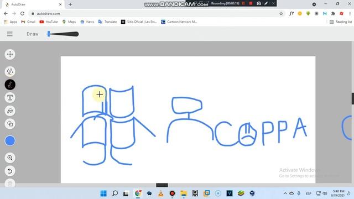354x199 pixels.
Task: Open the volume speaker control
Action: point(325,193)
